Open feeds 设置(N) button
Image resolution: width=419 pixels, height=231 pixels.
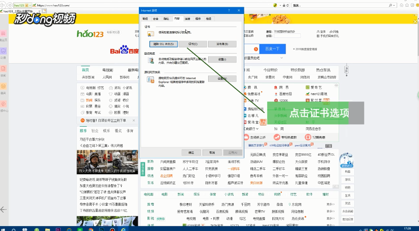tap(222, 79)
